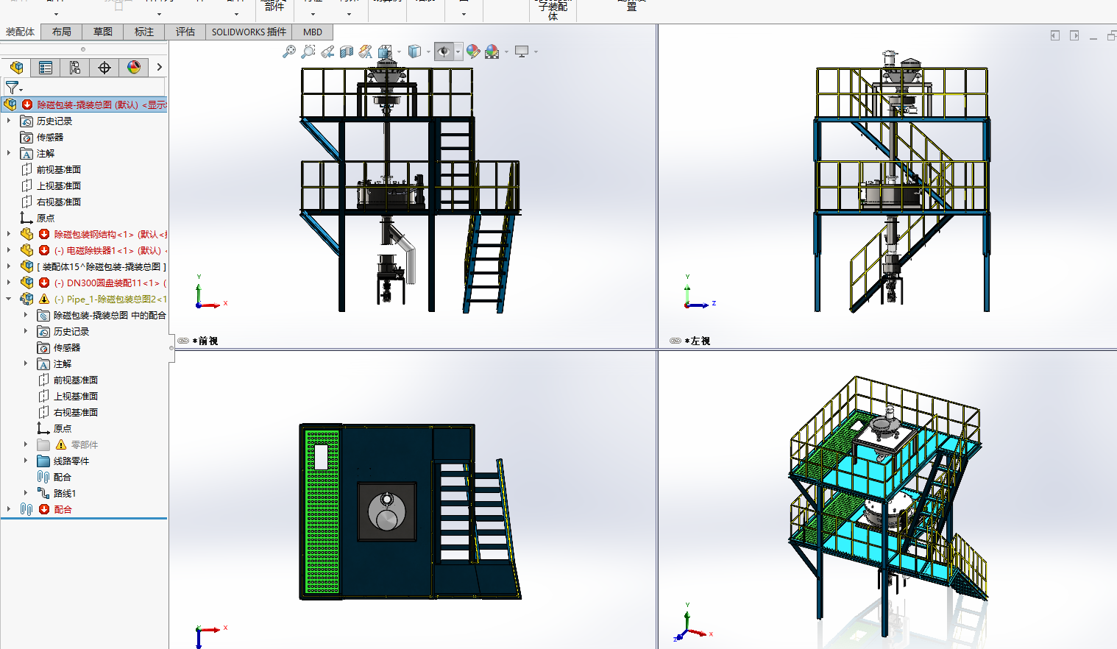The image size is (1117, 649).
Task: Open the Hide/Show Items dropdown arrow
Action: (458, 52)
